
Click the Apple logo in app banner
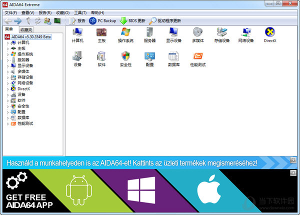(209, 189)
